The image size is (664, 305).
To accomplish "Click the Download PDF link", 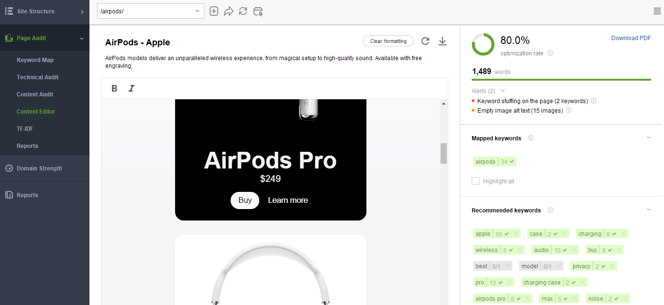I will pyautogui.click(x=631, y=38).
